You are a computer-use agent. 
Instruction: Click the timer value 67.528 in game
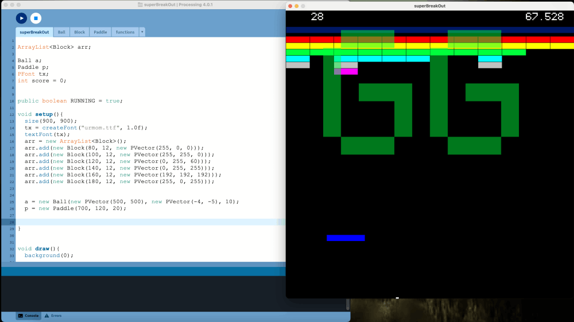(x=544, y=17)
